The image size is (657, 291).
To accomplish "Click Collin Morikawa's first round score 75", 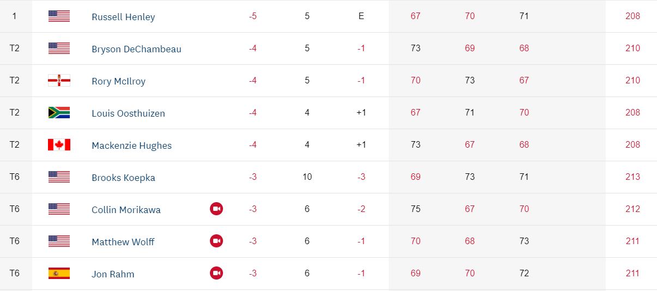I will 415,209.
